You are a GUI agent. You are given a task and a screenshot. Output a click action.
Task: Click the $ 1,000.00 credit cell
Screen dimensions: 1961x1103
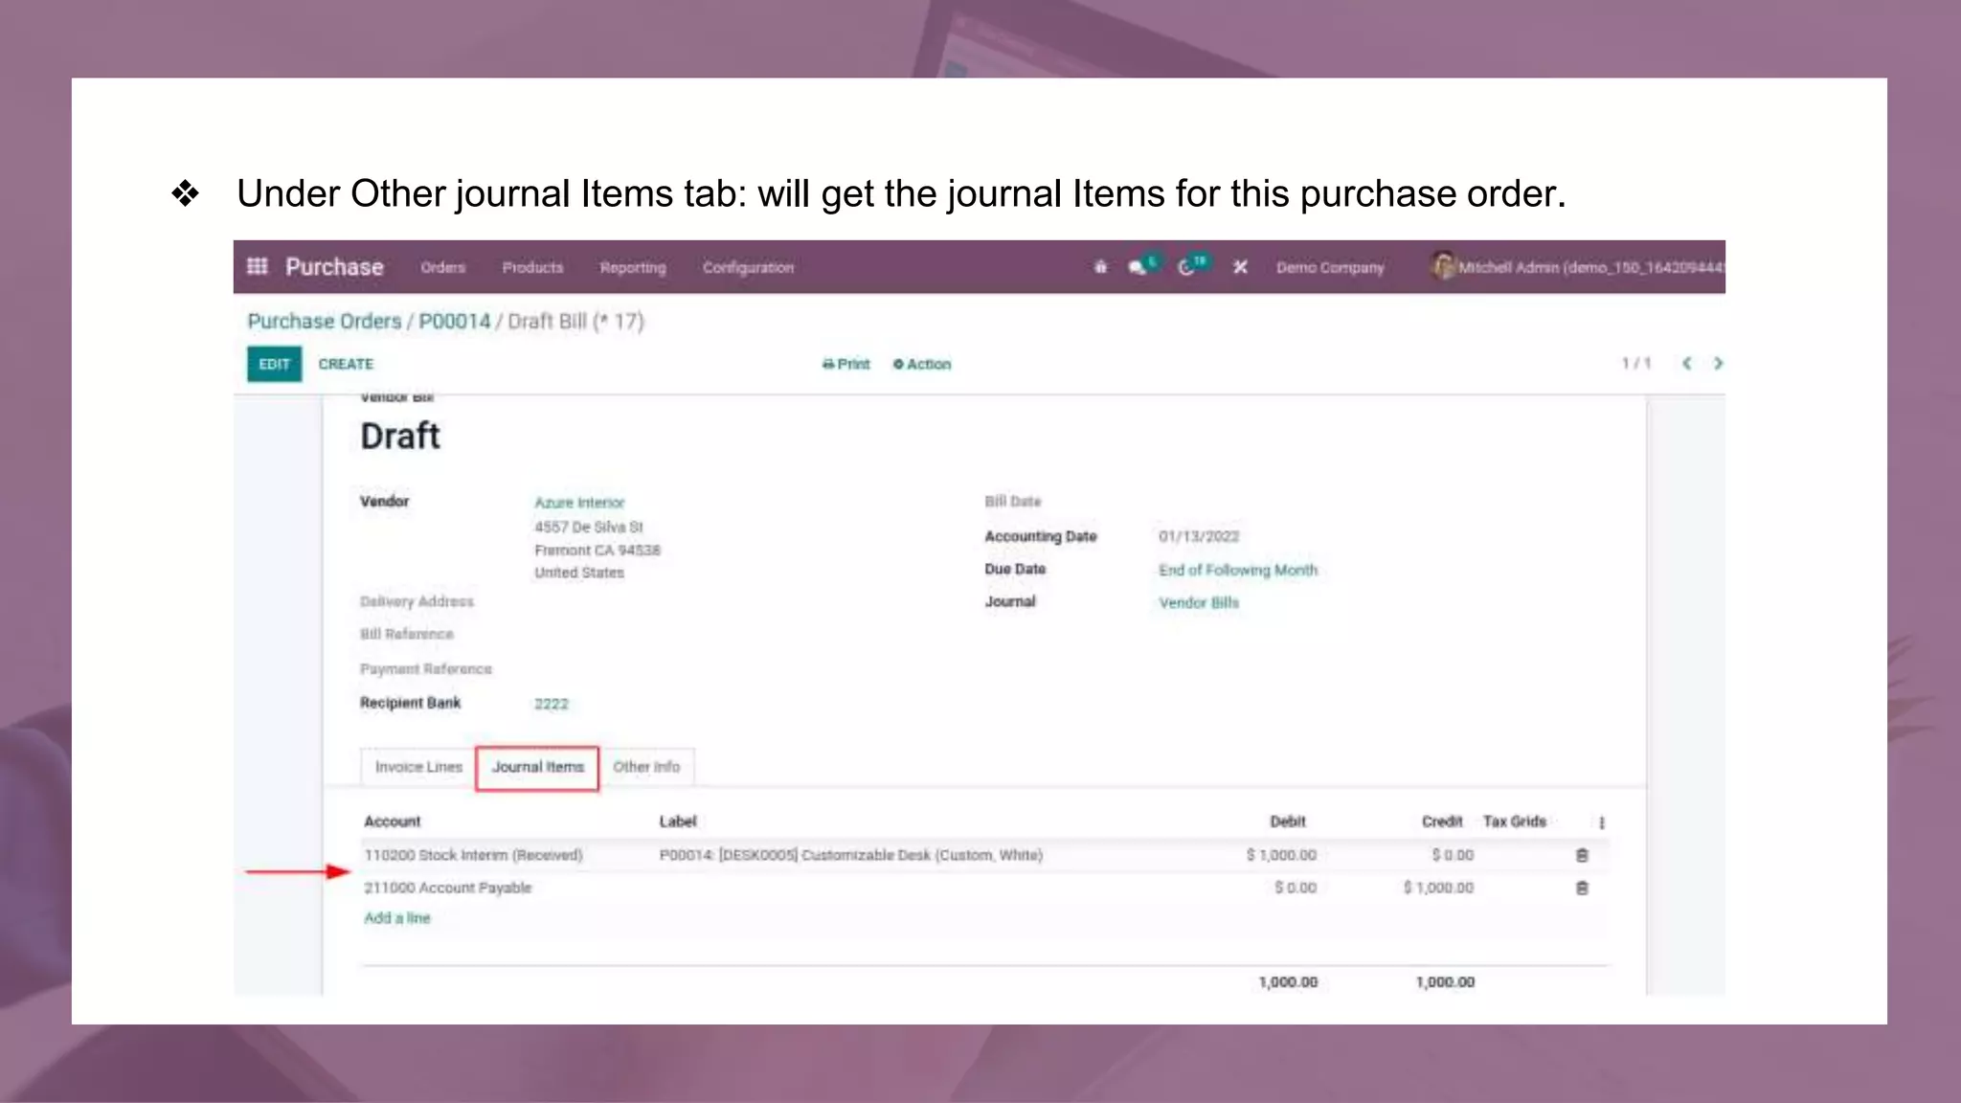pos(1438,888)
